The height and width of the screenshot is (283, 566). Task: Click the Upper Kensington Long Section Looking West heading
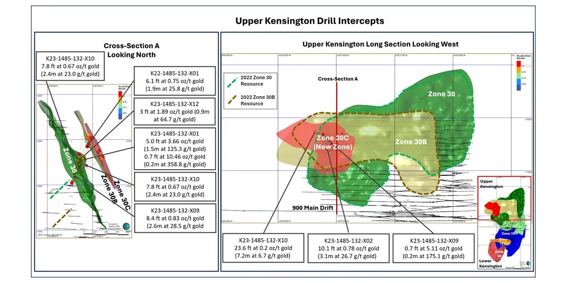(380, 44)
